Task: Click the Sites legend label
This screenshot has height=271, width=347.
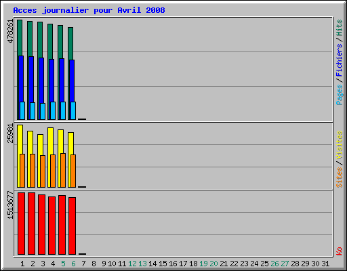Action: coord(339,178)
